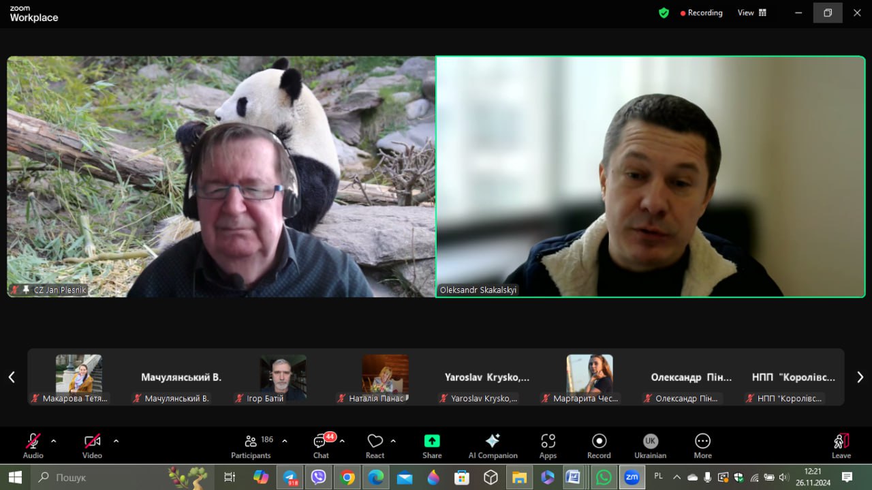Viewport: 872px width, 490px height.
Task: Select Олександр Пін... participant tile
Action: coord(691,378)
